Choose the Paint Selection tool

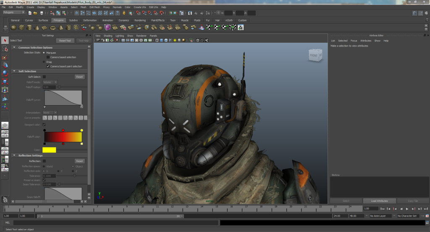5,57
